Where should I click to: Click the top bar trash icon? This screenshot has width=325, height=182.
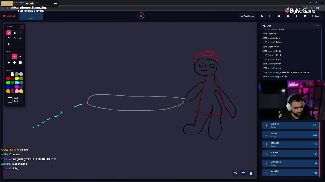click(x=296, y=16)
